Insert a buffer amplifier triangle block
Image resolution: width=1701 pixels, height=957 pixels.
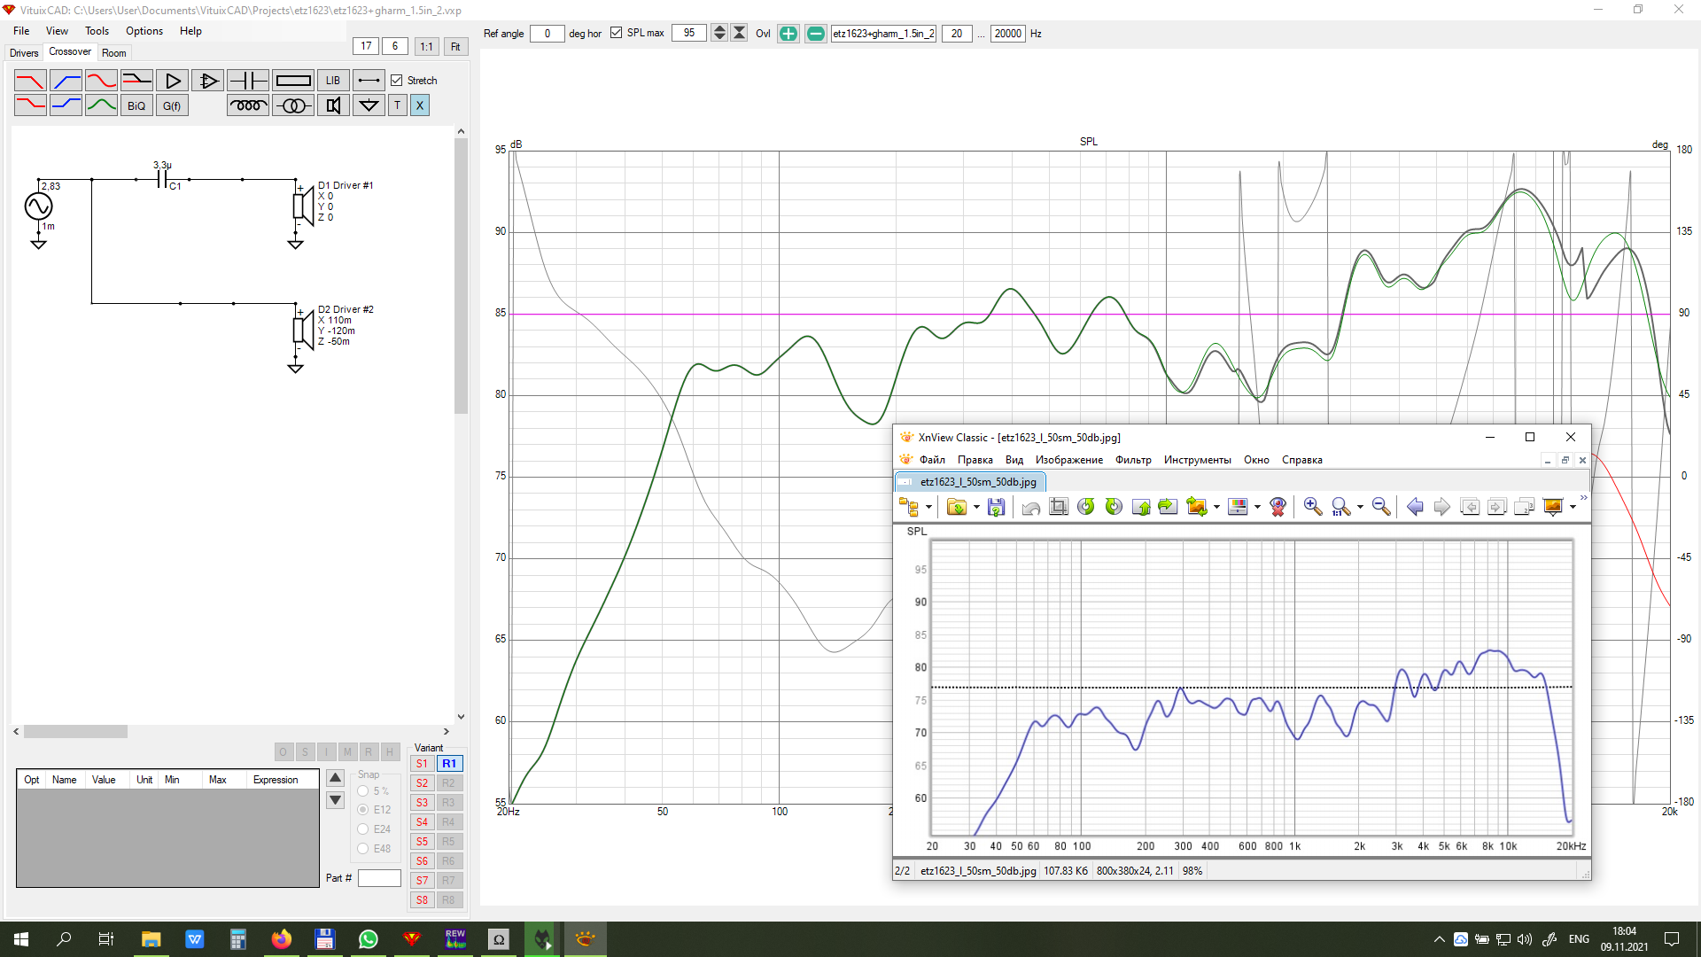(173, 81)
